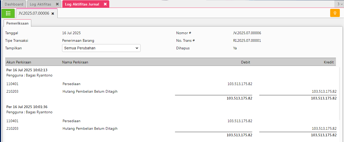Select the 10:01:36 log entry heading
The height and width of the screenshot is (142, 344).
[x=27, y=107]
